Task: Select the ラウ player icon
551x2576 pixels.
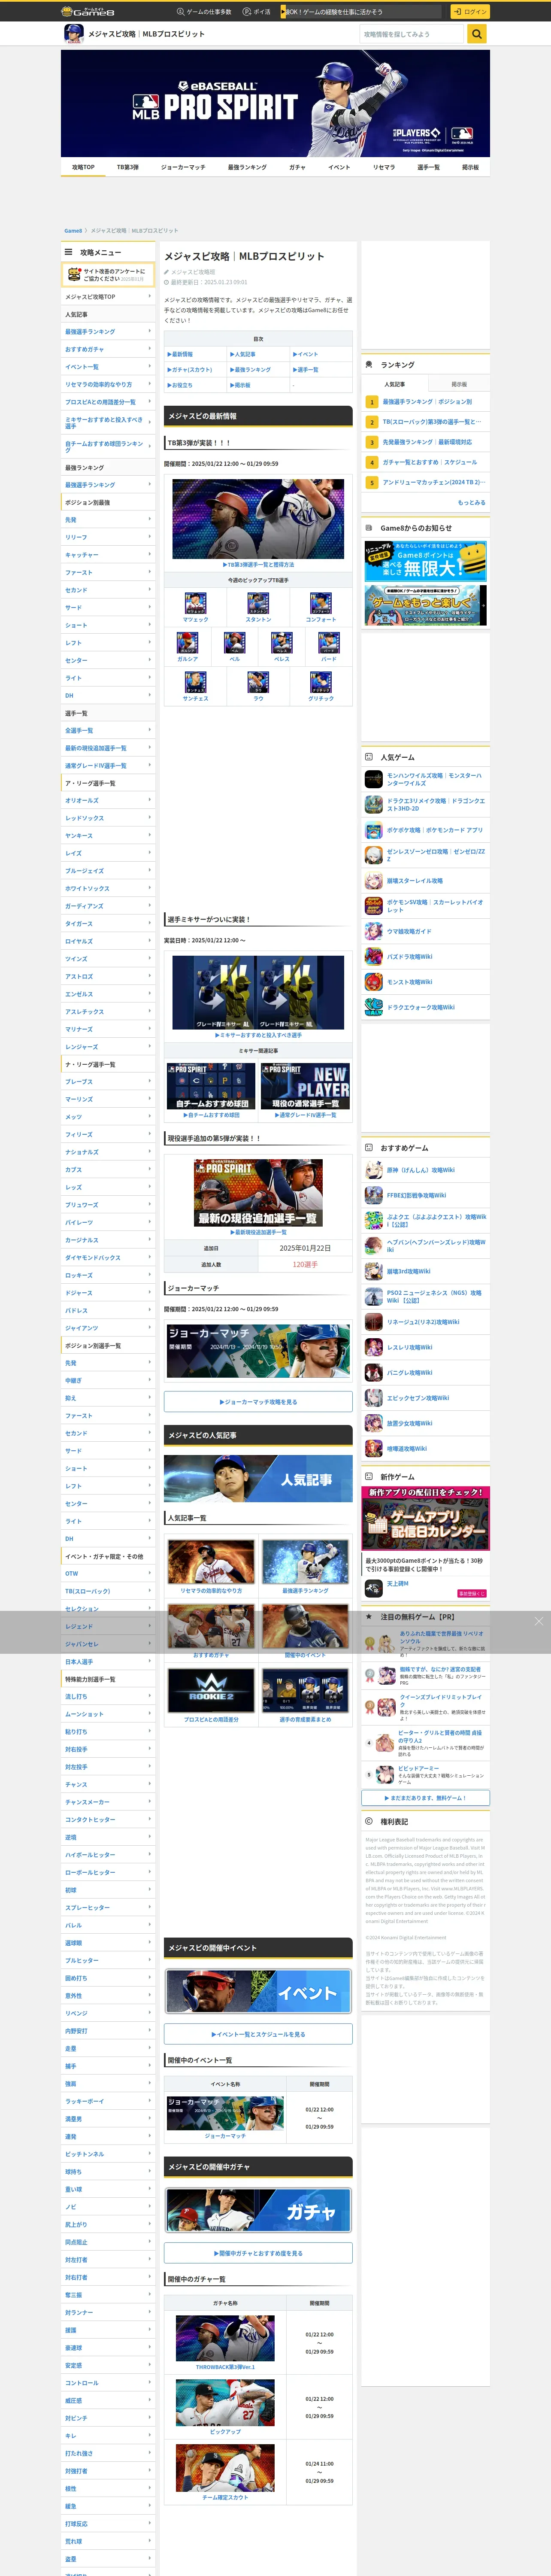Action: pyautogui.click(x=258, y=682)
